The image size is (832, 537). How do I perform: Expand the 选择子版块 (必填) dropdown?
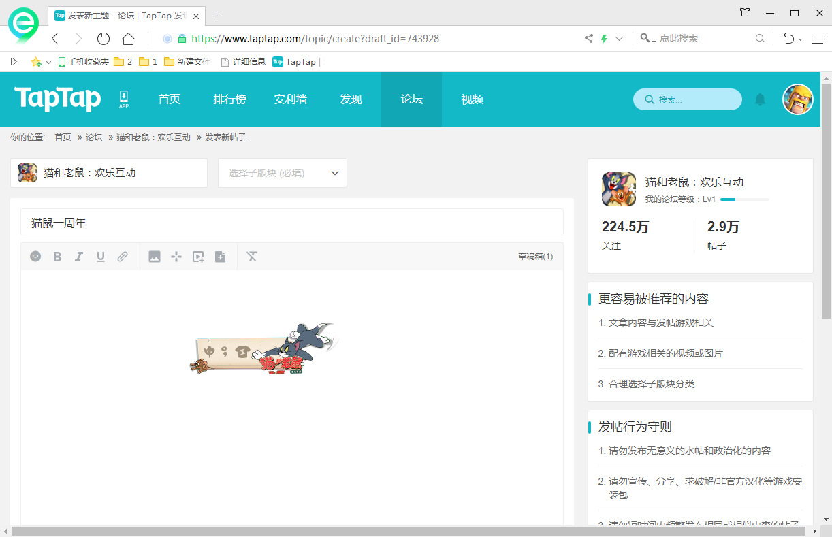283,173
